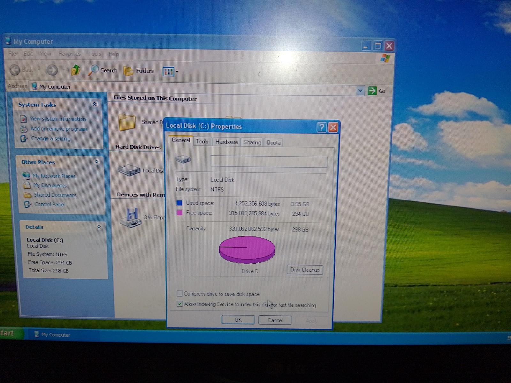Click the drive label input field
Screen dimensions: 511x383
269,161
